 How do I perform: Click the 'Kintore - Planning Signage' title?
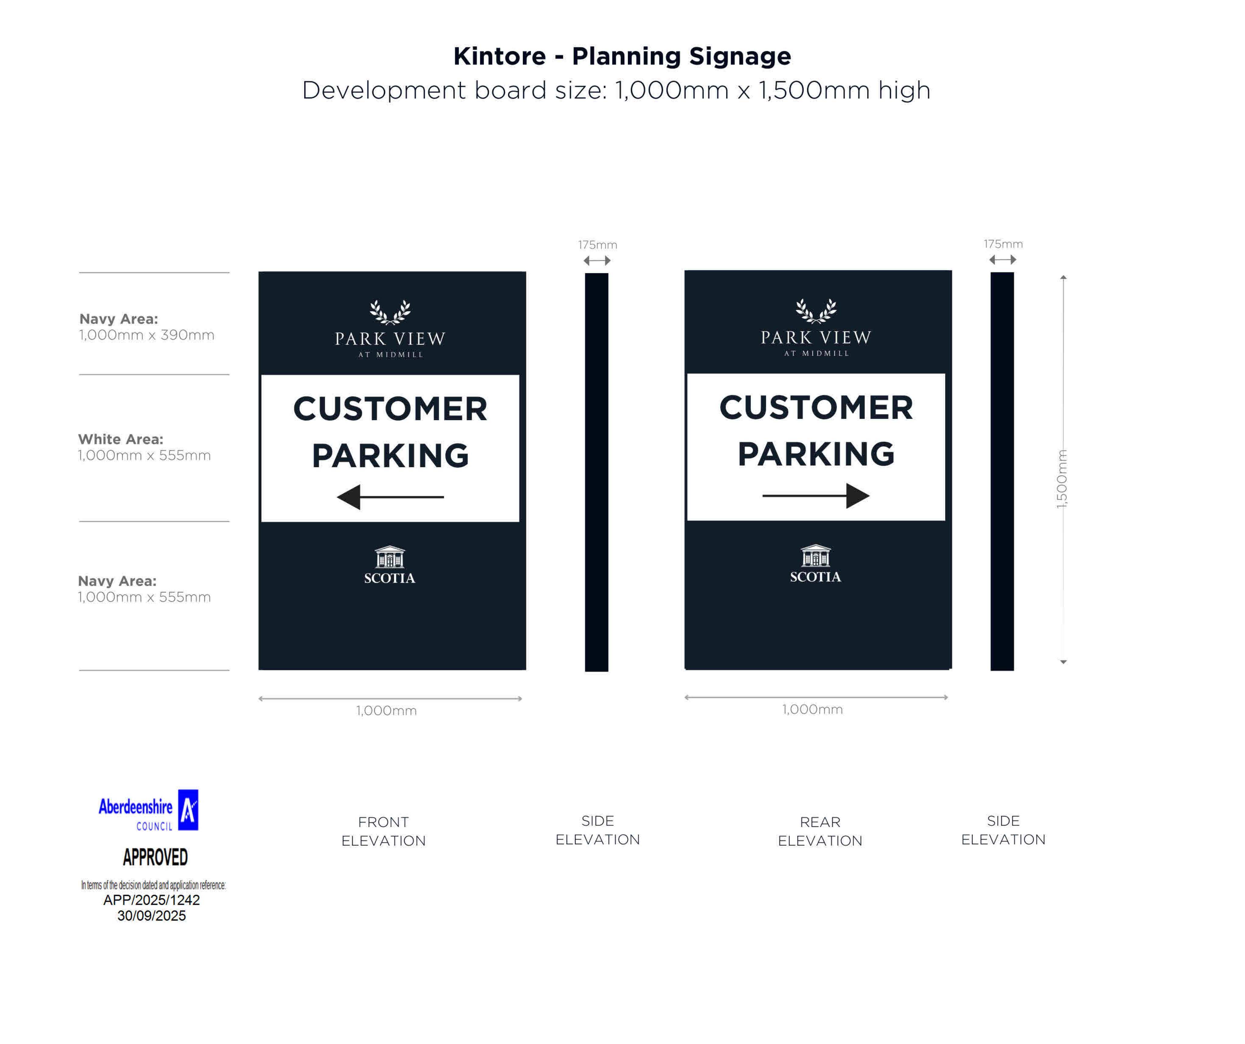click(622, 56)
